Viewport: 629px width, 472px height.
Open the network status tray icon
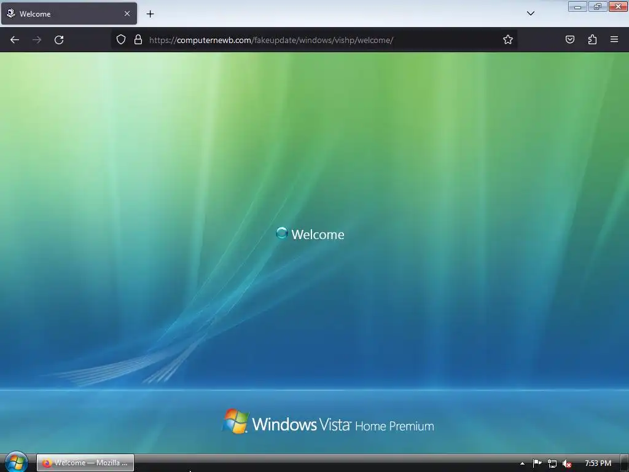[x=552, y=463]
